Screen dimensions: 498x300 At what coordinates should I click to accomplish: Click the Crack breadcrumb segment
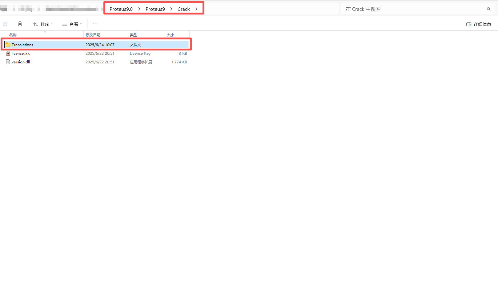tap(183, 9)
